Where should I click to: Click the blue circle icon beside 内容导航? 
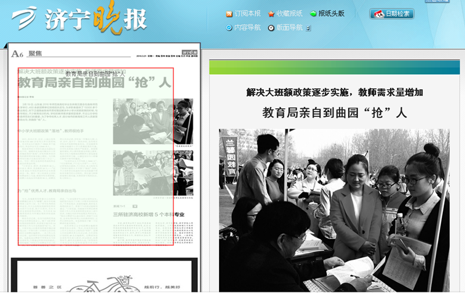tap(229, 28)
